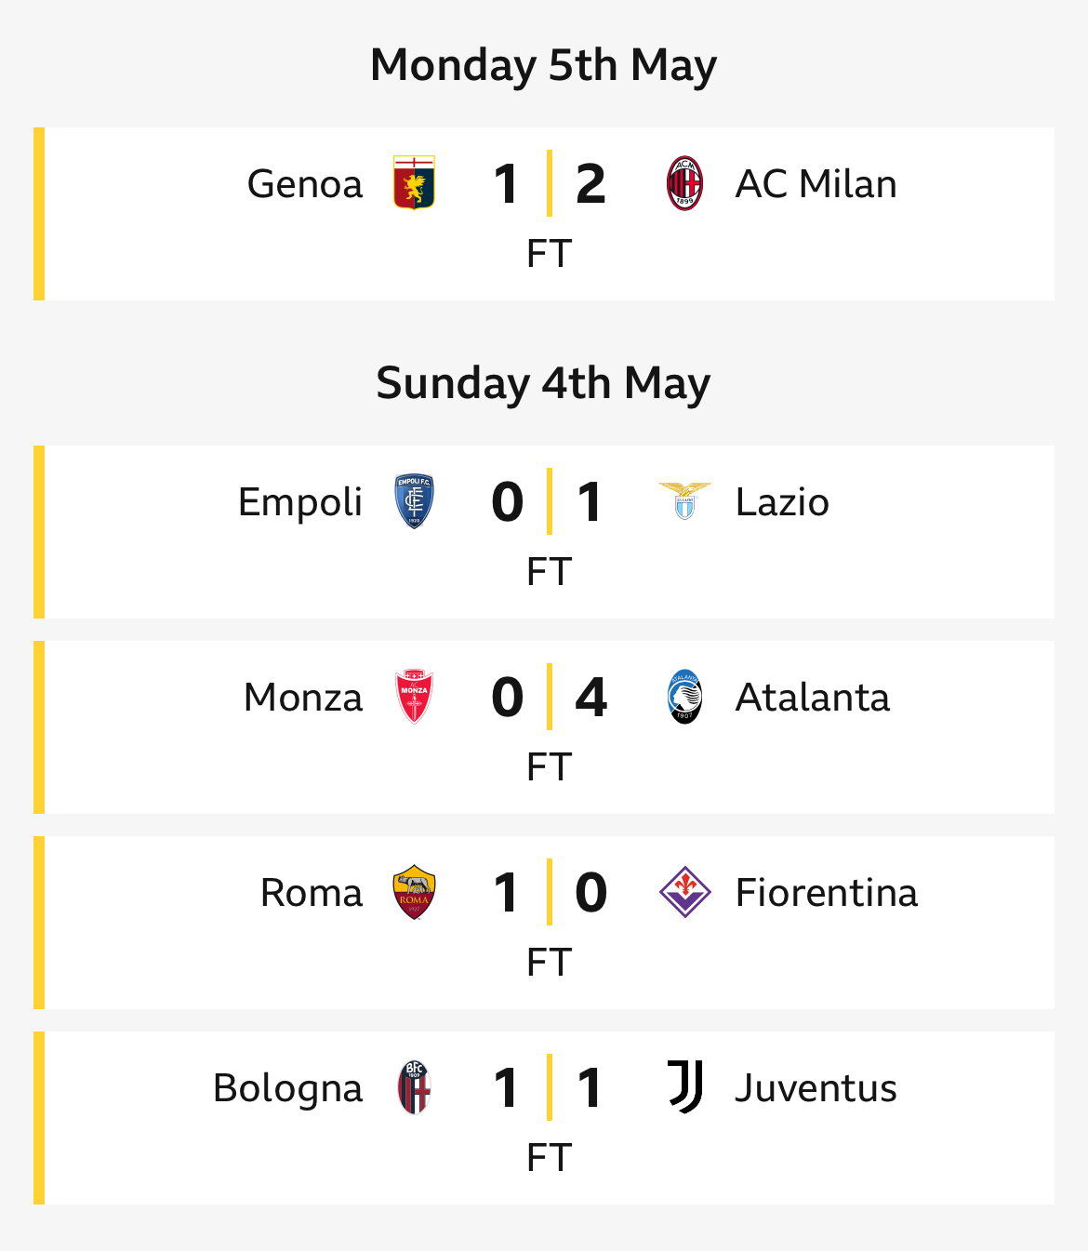
Task: Click the Fiorentina purple diamond logo
Action: [x=685, y=892]
